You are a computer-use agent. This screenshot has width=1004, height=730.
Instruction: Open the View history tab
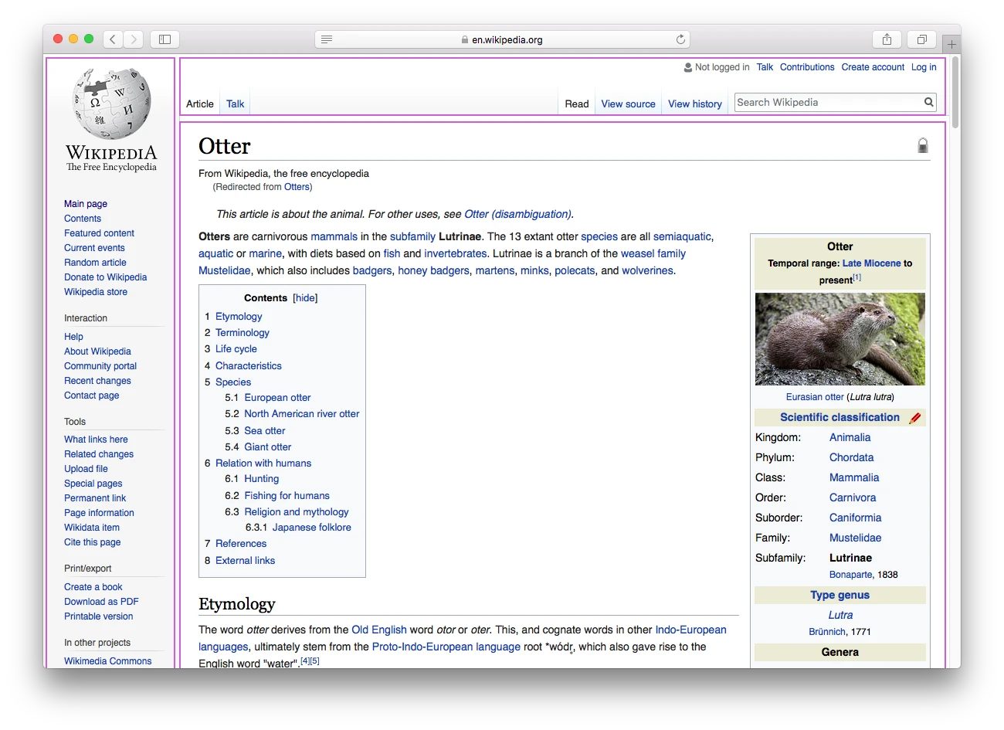[694, 103]
